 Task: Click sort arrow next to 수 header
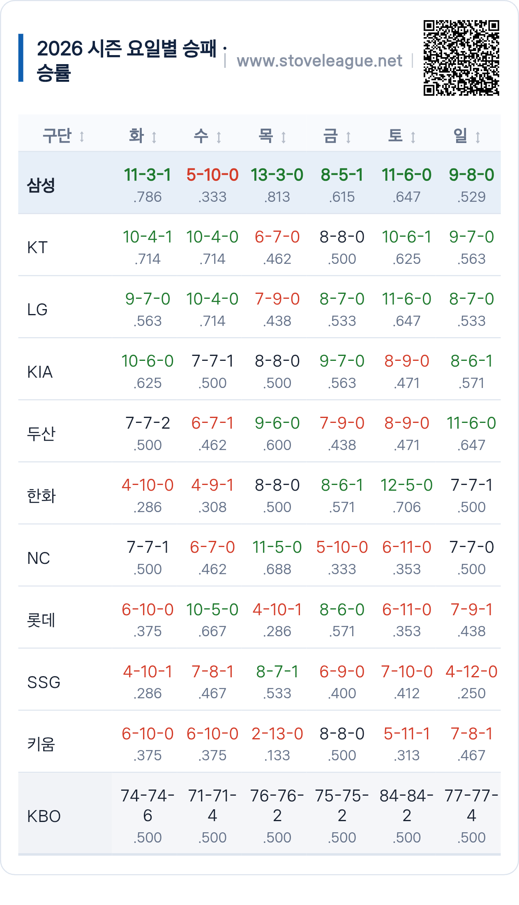219,136
